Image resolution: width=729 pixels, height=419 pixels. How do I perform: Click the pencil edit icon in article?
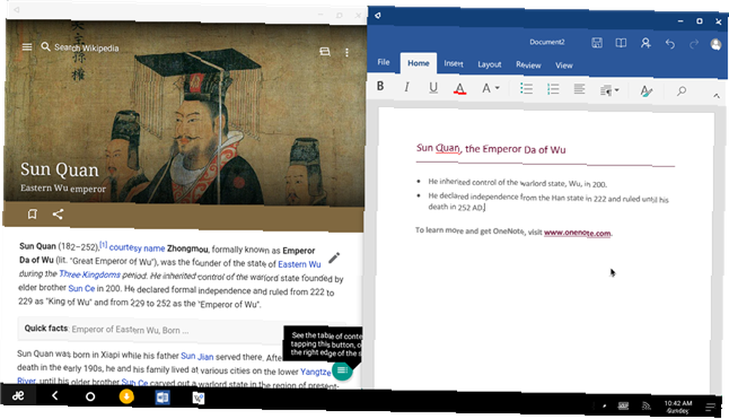coord(334,258)
